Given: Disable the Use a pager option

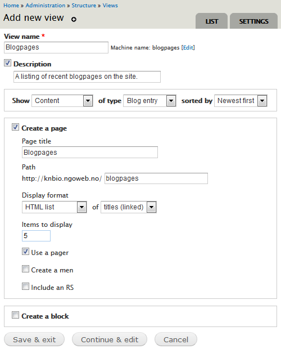Looking at the screenshot, I should point(25,252).
